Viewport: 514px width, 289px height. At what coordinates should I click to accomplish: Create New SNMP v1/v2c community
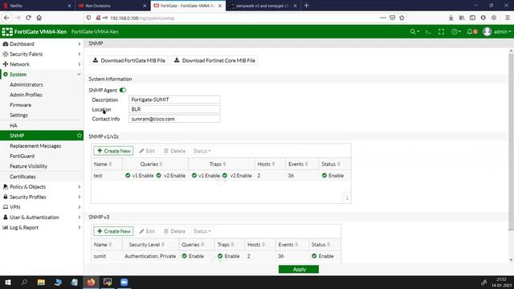(113, 151)
